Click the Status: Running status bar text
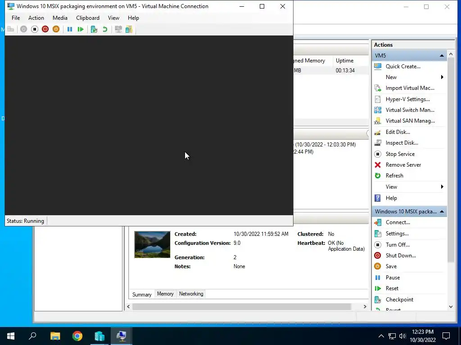The height and width of the screenshot is (345, 461). coord(25,221)
